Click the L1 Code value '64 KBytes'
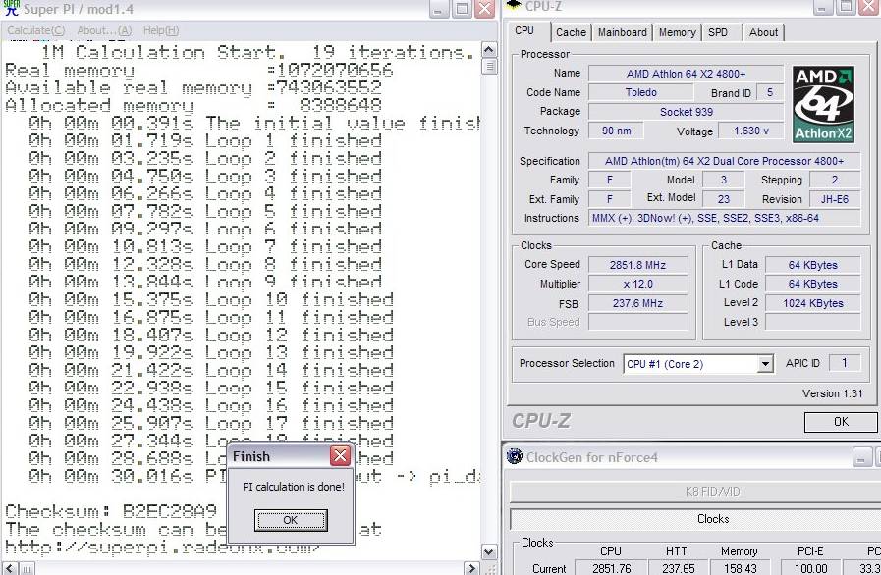Image resolution: width=881 pixels, height=575 pixels. pos(812,285)
